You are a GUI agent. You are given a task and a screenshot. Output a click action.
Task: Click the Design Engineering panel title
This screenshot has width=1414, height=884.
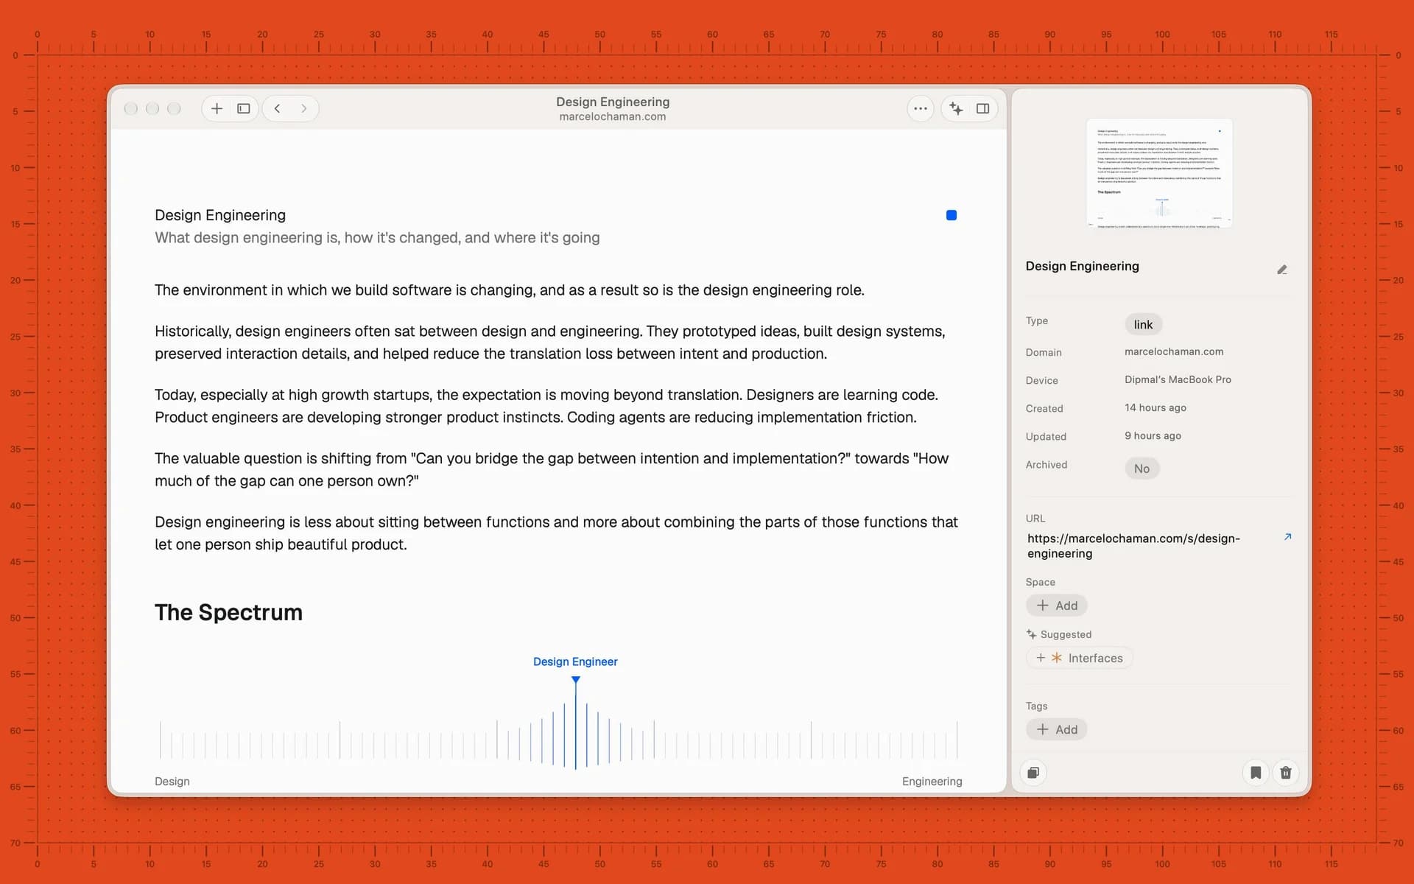pyautogui.click(x=1082, y=266)
